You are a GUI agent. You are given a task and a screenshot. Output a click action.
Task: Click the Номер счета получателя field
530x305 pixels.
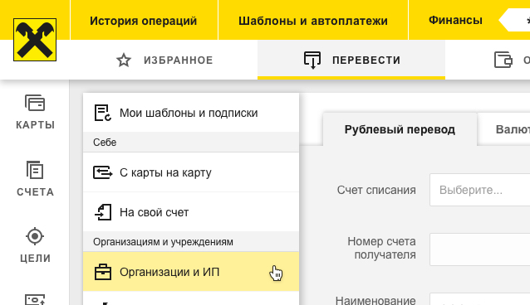479,249
